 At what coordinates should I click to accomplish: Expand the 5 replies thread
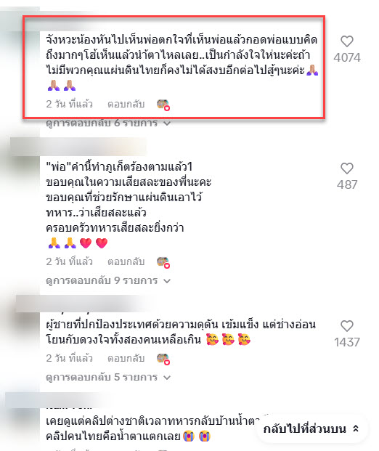108,377
